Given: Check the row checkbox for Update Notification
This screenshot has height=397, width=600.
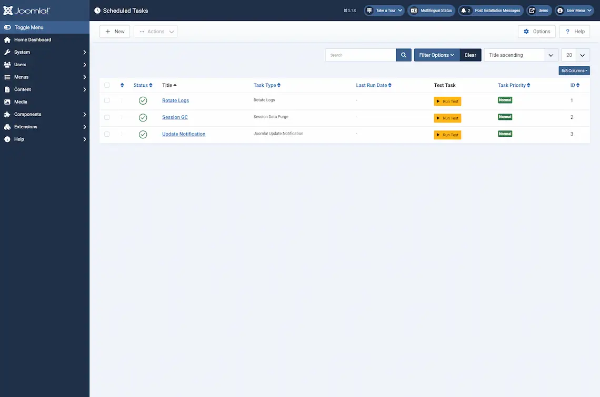Looking at the screenshot, I should 107,134.
